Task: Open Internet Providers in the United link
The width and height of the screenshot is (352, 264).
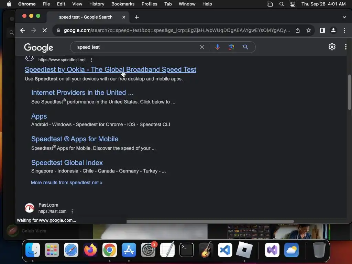Action: pos(82,92)
